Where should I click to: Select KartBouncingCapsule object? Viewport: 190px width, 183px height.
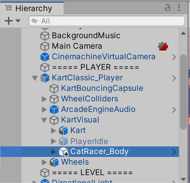(102, 88)
